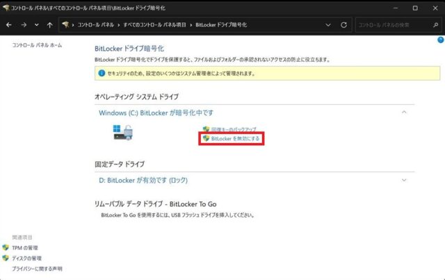Open すべてのコントロール パネル項目 breadcrumb
445x280 pixels.
[154, 25]
